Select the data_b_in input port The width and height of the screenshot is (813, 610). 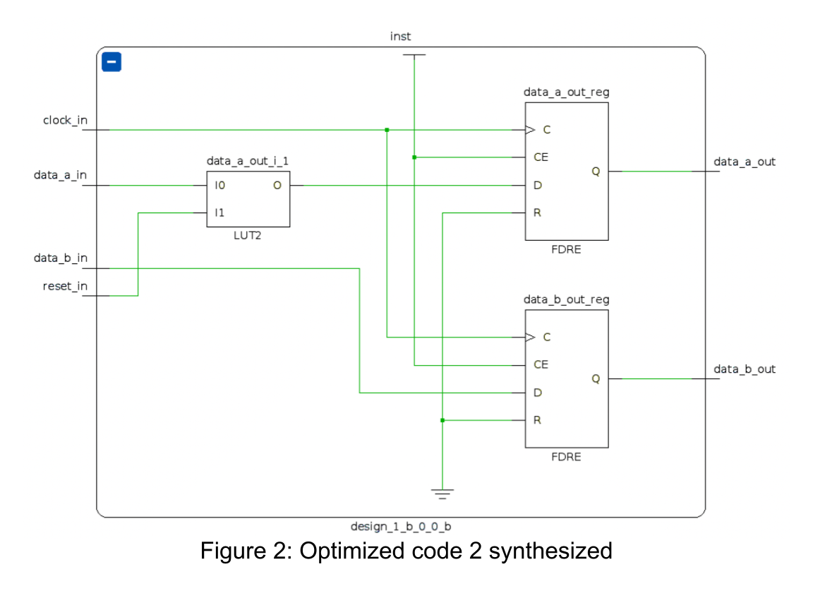point(60,258)
